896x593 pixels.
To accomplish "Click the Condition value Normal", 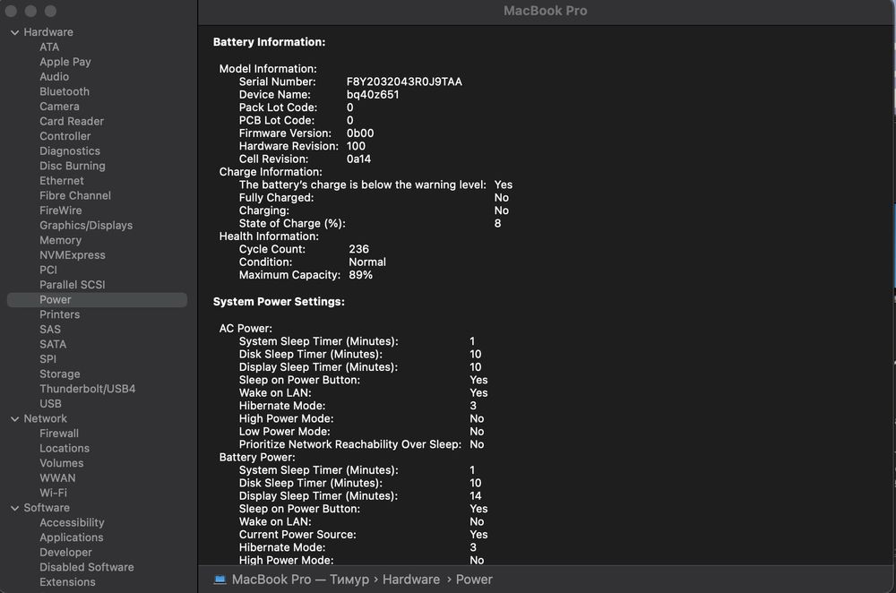I will pos(367,262).
